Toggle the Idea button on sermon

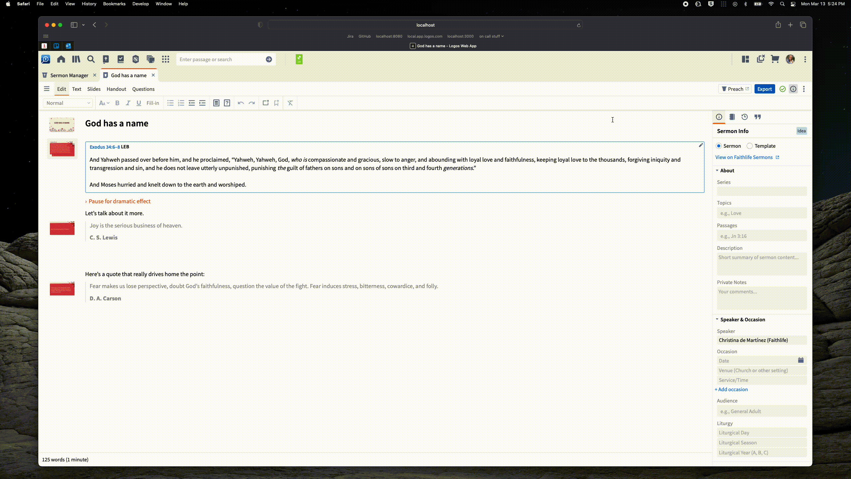801,130
